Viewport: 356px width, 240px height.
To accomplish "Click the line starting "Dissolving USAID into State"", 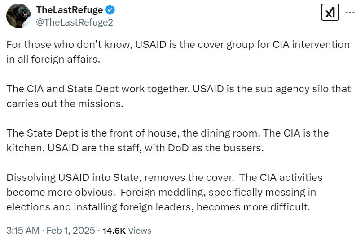I will click(164, 177).
